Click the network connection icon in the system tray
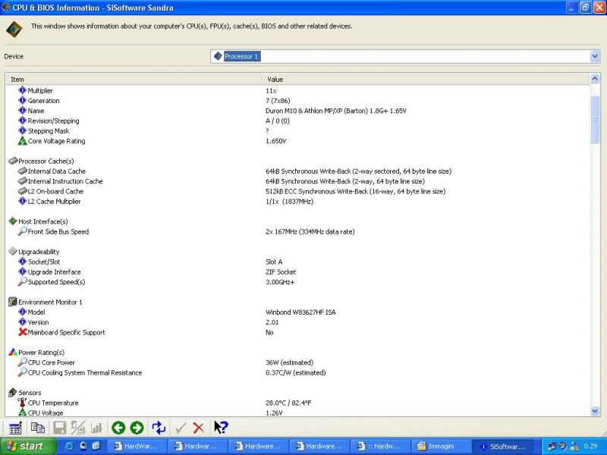 552,446
